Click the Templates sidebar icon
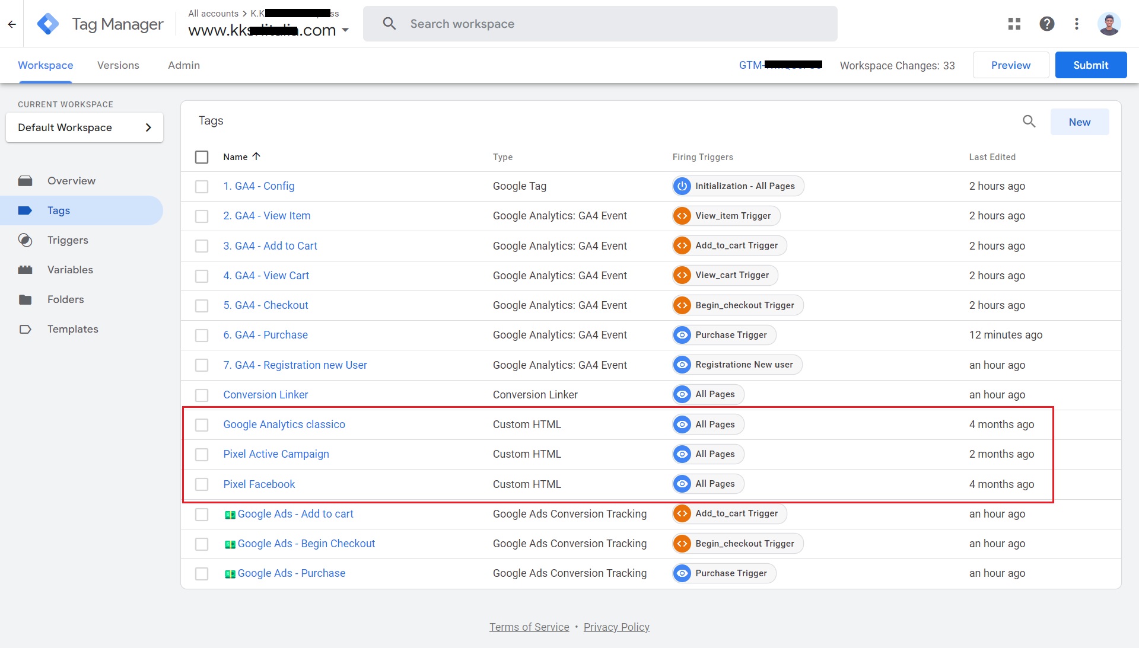This screenshot has height=648, width=1139. click(x=25, y=329)
